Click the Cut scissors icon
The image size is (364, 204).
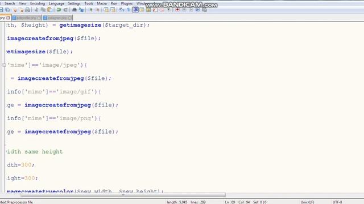36,10
